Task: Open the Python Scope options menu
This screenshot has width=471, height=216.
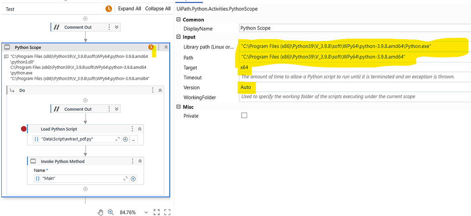Action: coord(158,47)
